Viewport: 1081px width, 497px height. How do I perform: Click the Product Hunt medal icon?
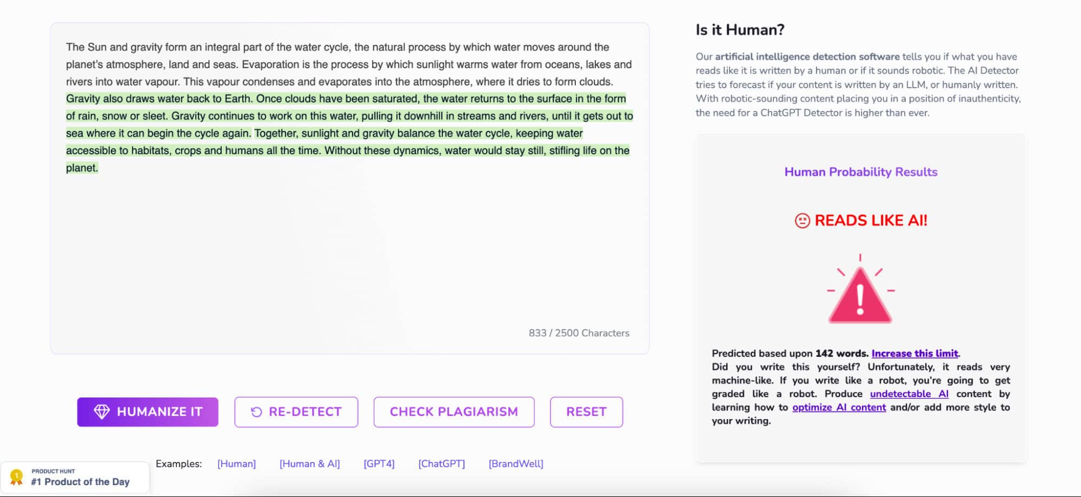click(x=16, y=477)
